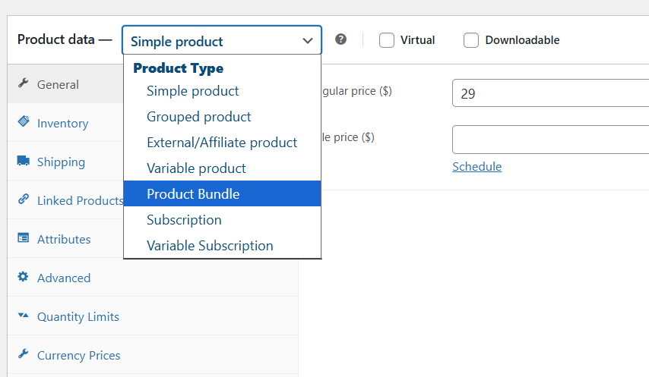This screenshot has width=649, height=377.
Task: Click the regular price field containing 29
Action: coord(550,93)
